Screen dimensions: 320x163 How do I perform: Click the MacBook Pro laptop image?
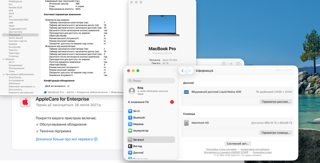click(162, 25)
